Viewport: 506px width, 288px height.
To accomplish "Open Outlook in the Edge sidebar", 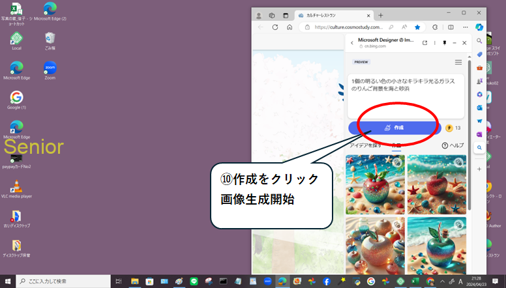I will (479, 108).
